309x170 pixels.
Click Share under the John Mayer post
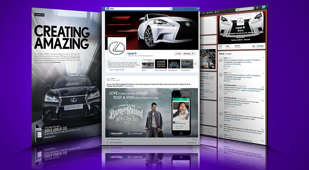point(119,140)
